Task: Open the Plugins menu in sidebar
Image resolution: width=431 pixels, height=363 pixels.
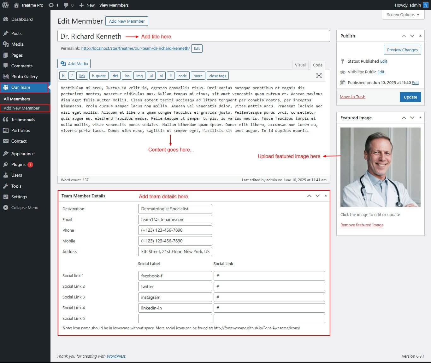Action: [x=18, y=164]
